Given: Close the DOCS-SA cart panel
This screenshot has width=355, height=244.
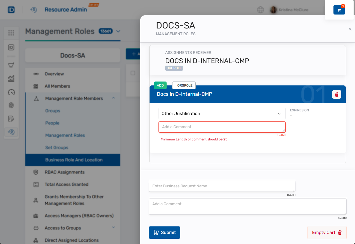Looking at the screenshot, I should click(350, 29).
